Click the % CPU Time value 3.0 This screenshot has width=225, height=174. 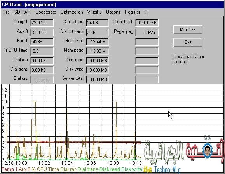click(x=42, y=51)
